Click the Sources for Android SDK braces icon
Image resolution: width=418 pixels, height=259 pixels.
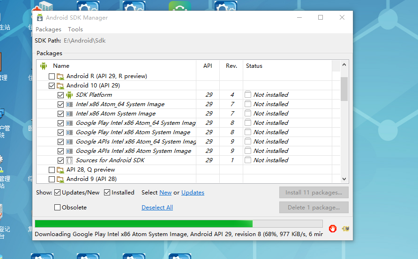(69, 160)
